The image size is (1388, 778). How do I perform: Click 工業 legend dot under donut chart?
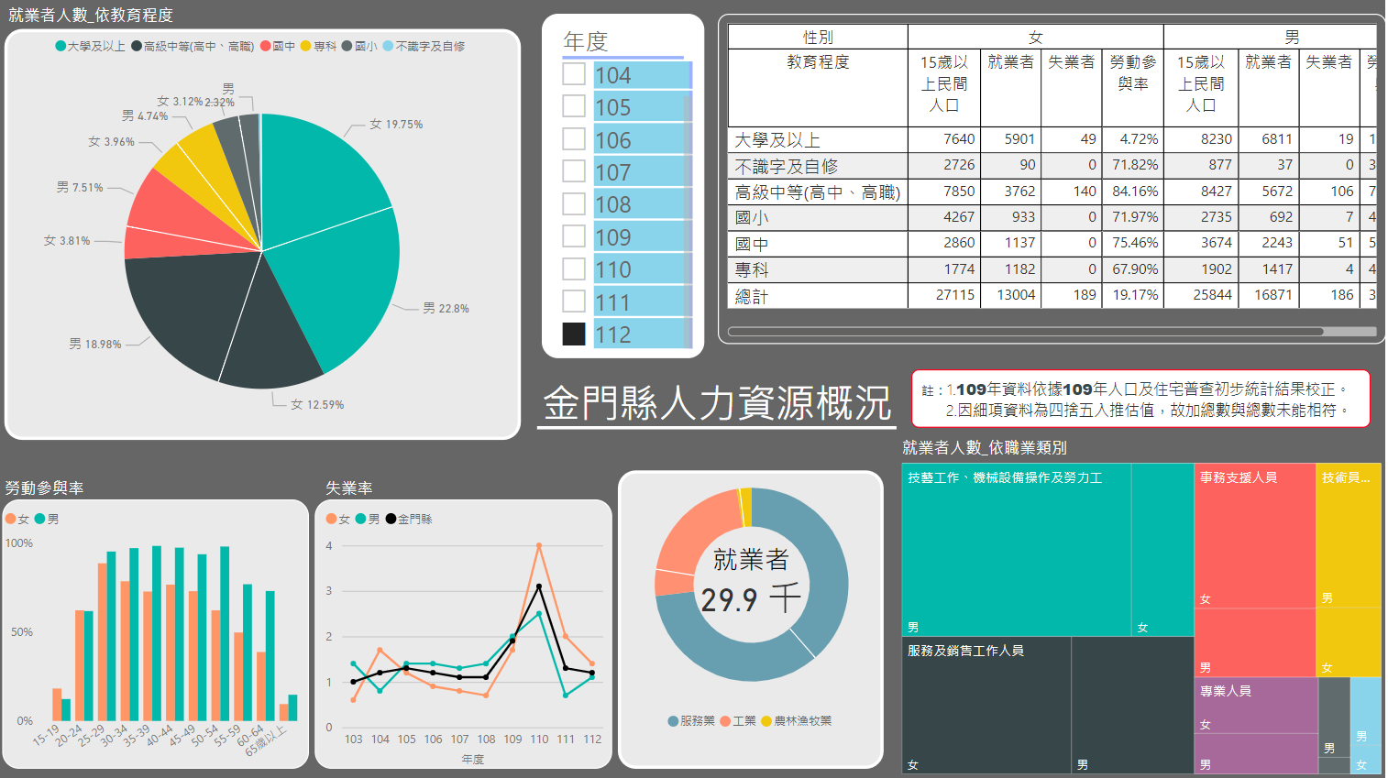click(725, 721)
